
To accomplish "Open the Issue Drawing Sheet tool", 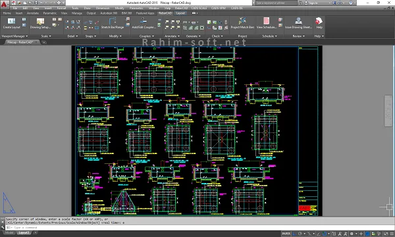I will [298, 23].
